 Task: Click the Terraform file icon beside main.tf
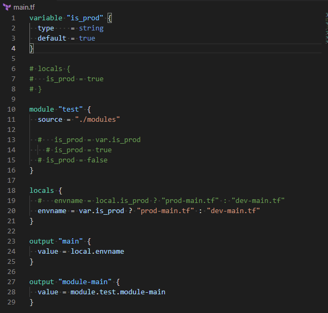coord(7,7)
